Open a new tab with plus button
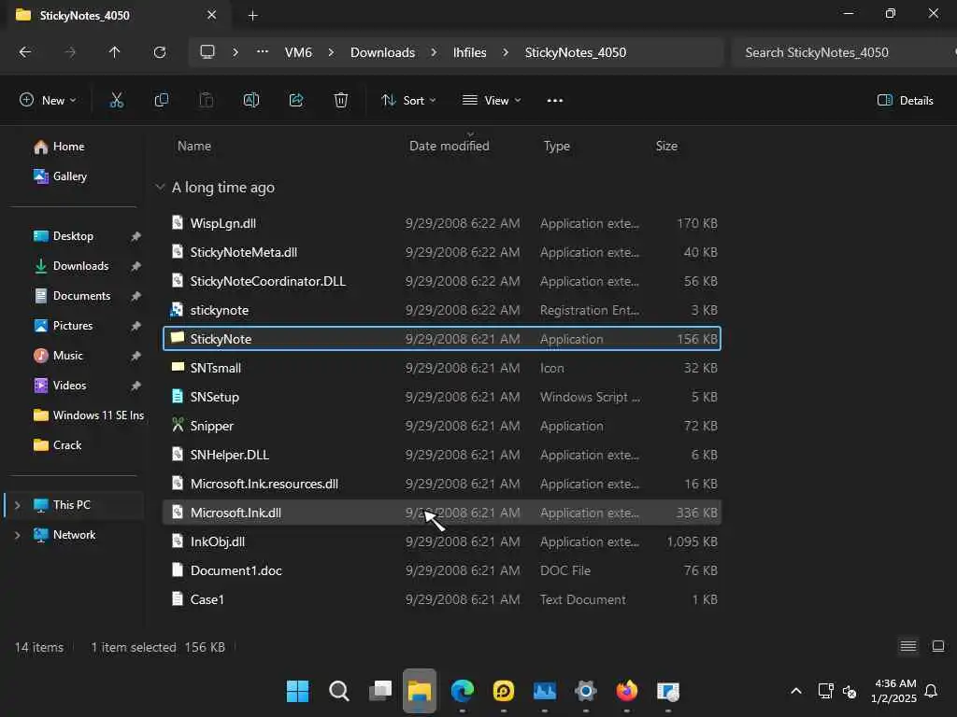 click(252, 15)
